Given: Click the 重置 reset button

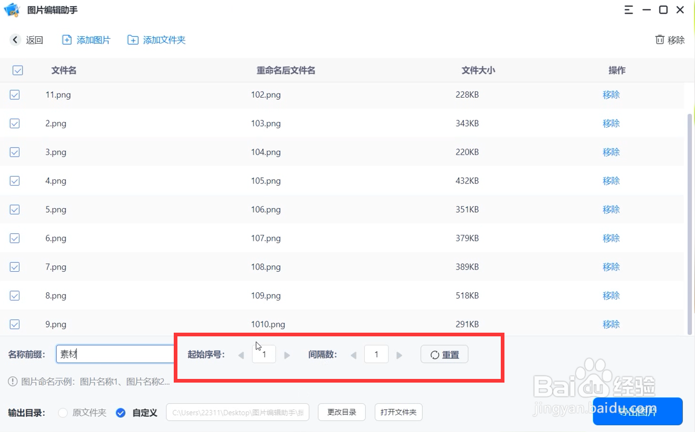Looking at the screenshot, I should (444, 354).
